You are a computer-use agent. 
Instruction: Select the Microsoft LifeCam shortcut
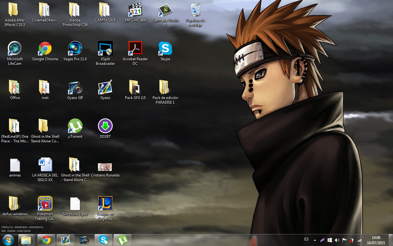click(x=15, y=53)
